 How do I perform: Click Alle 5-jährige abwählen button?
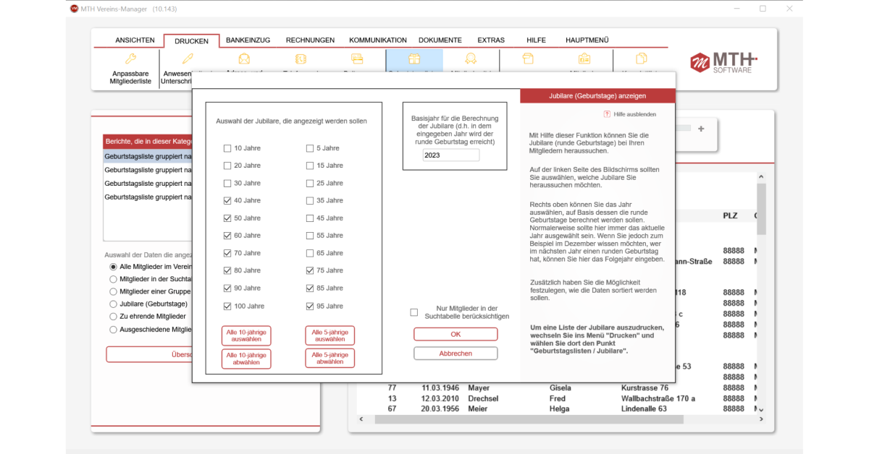pyautogui.click(x=330, y=359)
